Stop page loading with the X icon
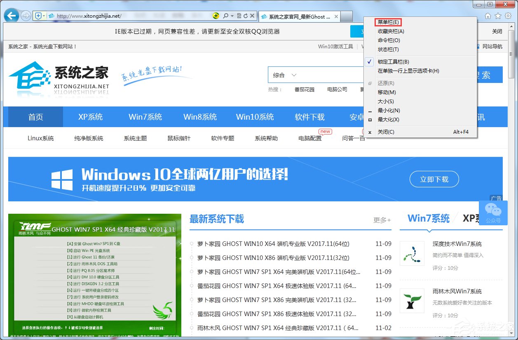The width and height of the screenshot is (518, 340). (x=251, y=15)
